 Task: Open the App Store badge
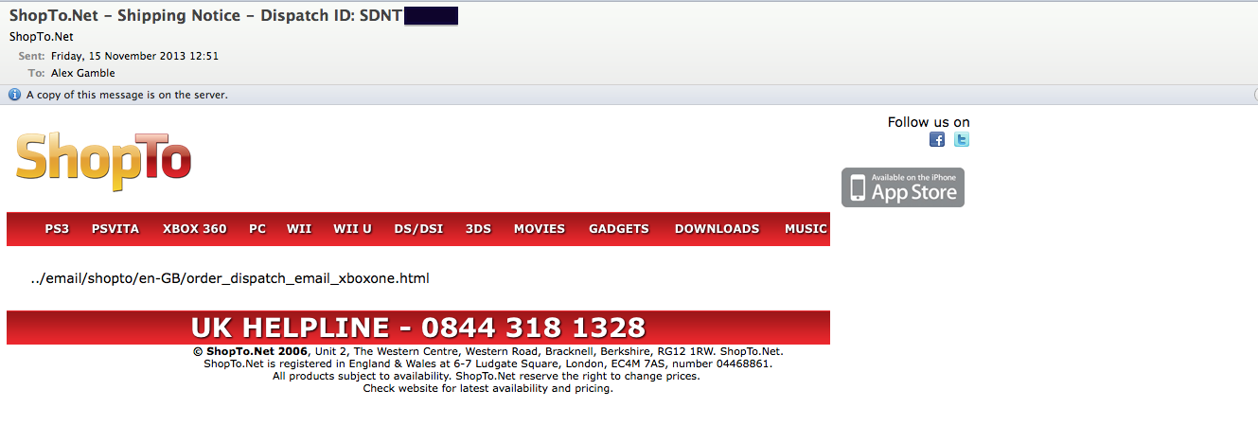[x=903, y=187]
